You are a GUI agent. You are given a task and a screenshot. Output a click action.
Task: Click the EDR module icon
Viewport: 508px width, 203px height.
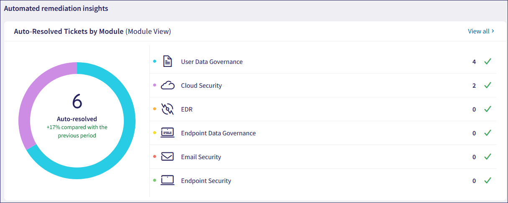(x=167, y=109)
